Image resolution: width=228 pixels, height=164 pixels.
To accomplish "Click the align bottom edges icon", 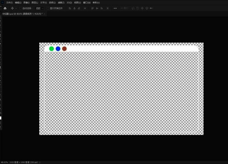I will (102, 9).
